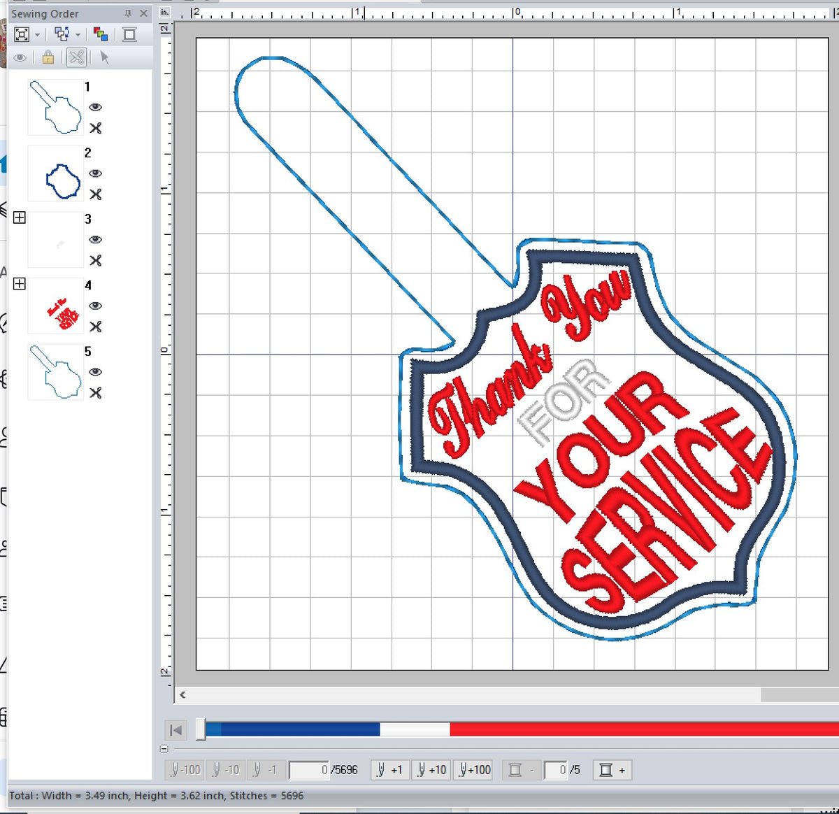Viewport: 839px width, 814px height.
Task: Toggle visibility of sewing step 4
Action: pos(96,306)
